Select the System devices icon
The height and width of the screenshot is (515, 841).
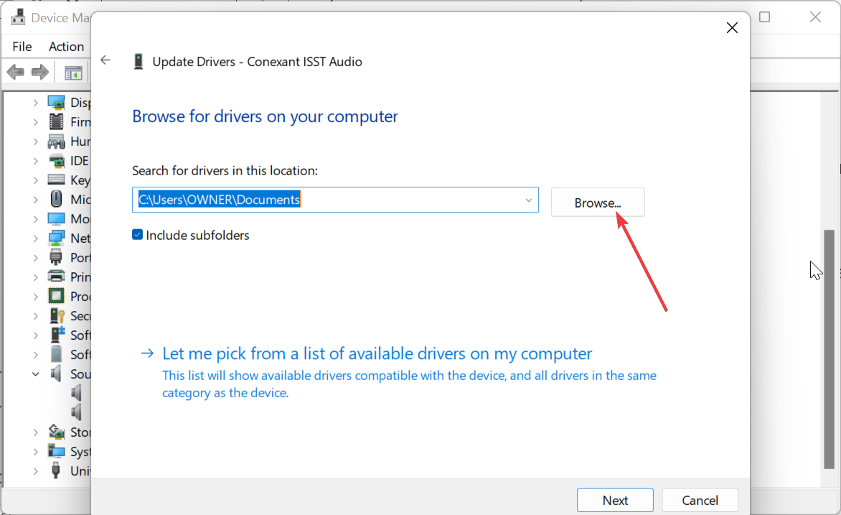(56, 451)
